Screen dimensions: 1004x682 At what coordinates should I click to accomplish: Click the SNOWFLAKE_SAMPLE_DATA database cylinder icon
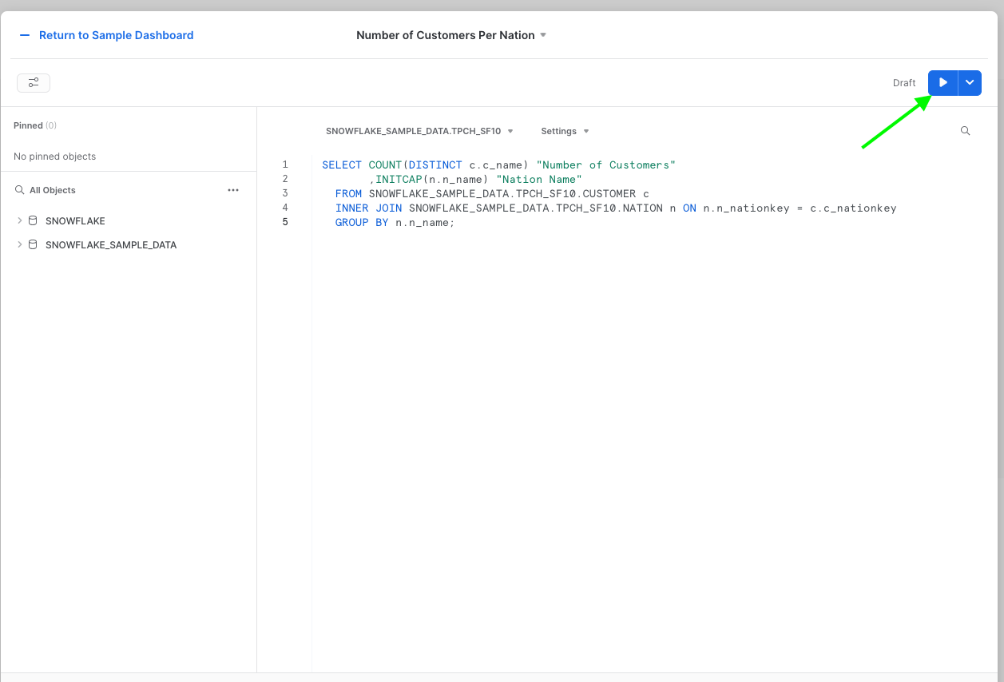click(x=33, y=244)
